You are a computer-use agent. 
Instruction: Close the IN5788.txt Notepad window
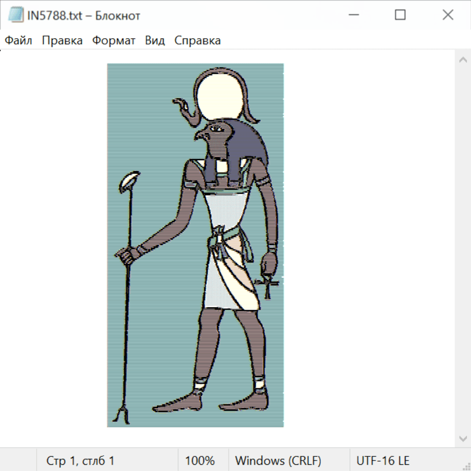(448, 15)
